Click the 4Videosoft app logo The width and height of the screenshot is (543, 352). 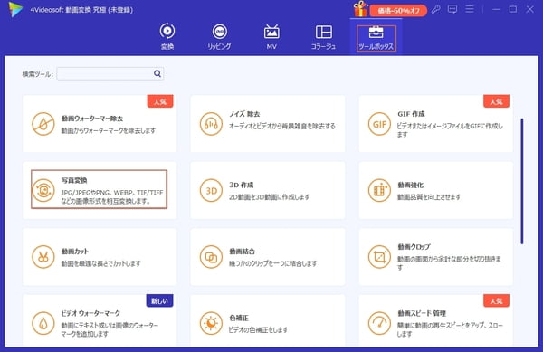[16, 9]
